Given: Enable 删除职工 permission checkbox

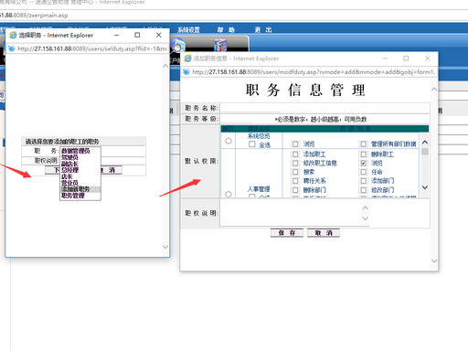Looking at the screenshot, I should 363,154.
